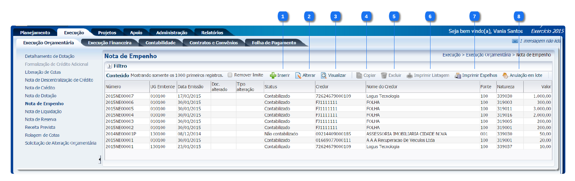
Task: Click the Copiar icon in toolbar
Action: tap(359, 75)
